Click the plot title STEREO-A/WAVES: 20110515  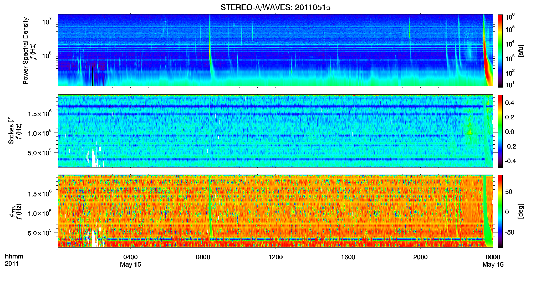[x=275, y=8]
